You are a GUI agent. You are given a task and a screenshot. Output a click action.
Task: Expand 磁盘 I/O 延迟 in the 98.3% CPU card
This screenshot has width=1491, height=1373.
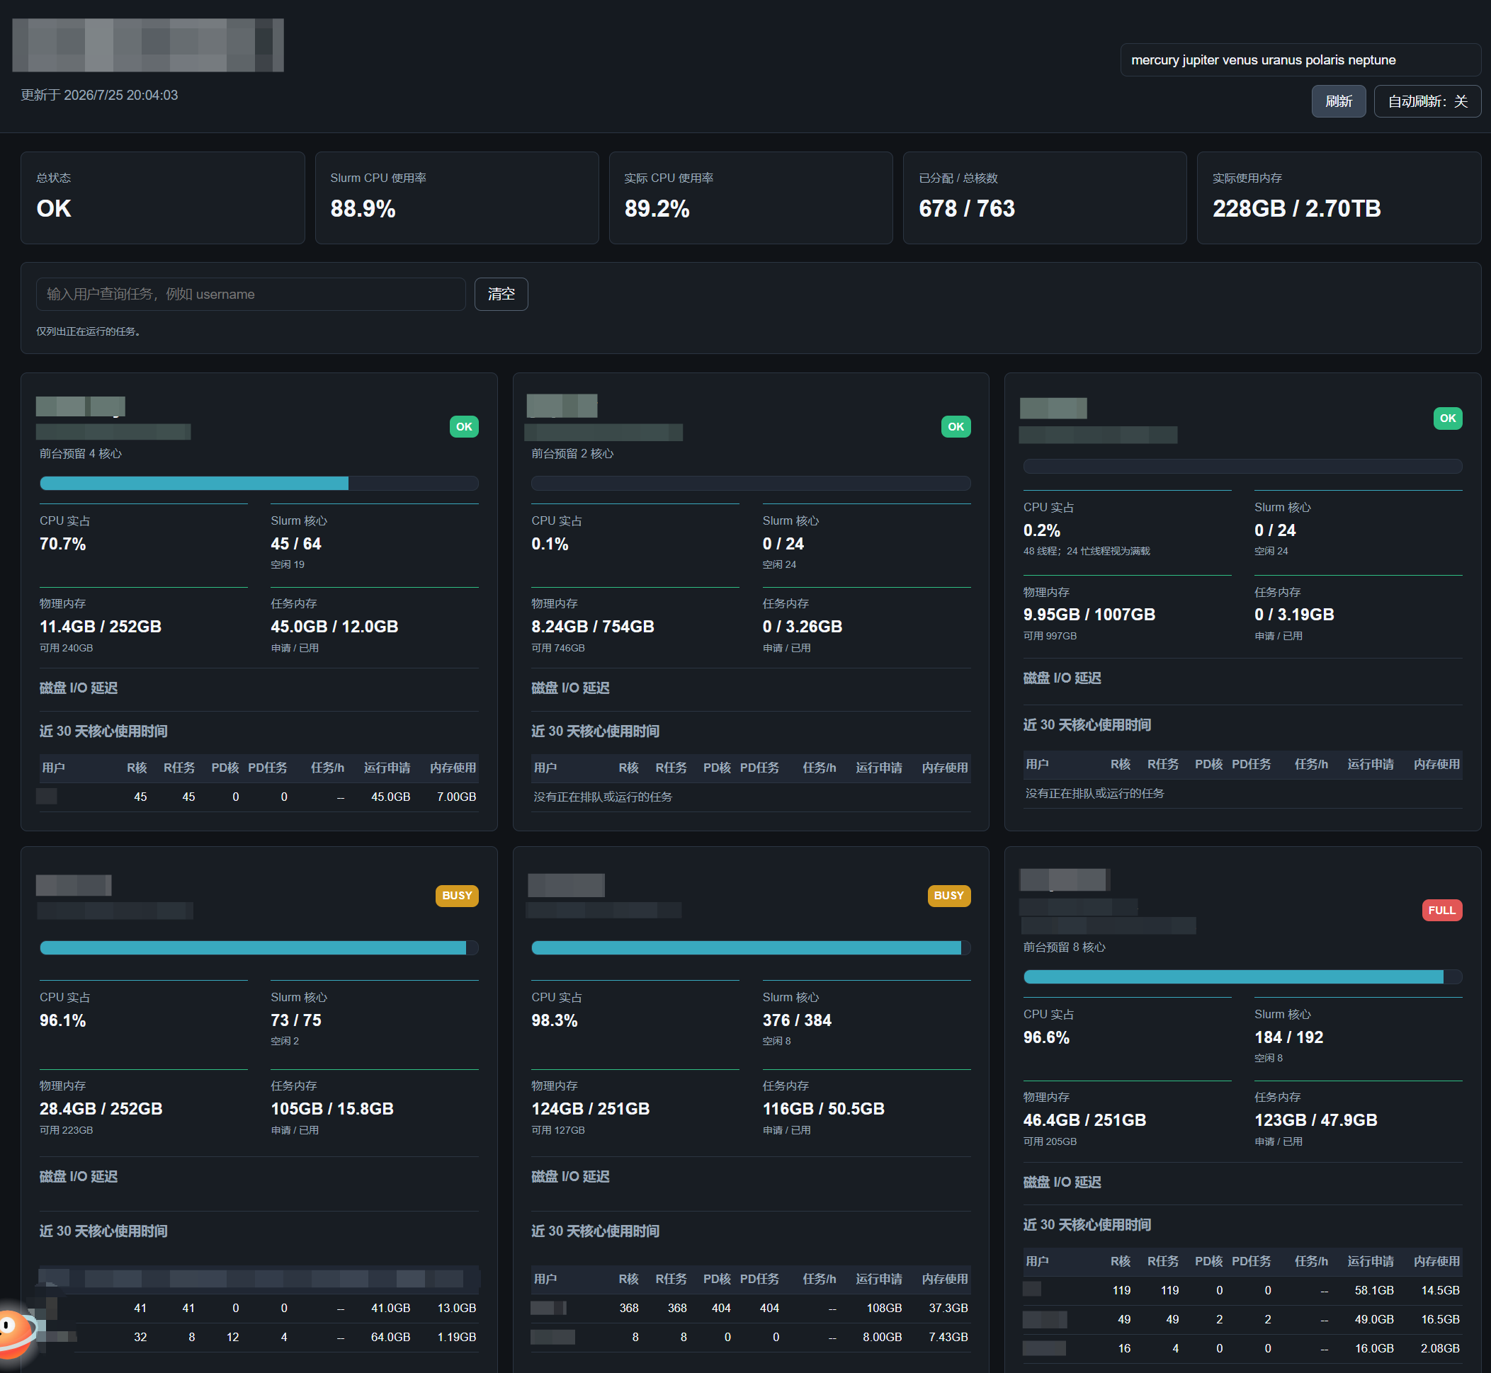click(570, 1176)
